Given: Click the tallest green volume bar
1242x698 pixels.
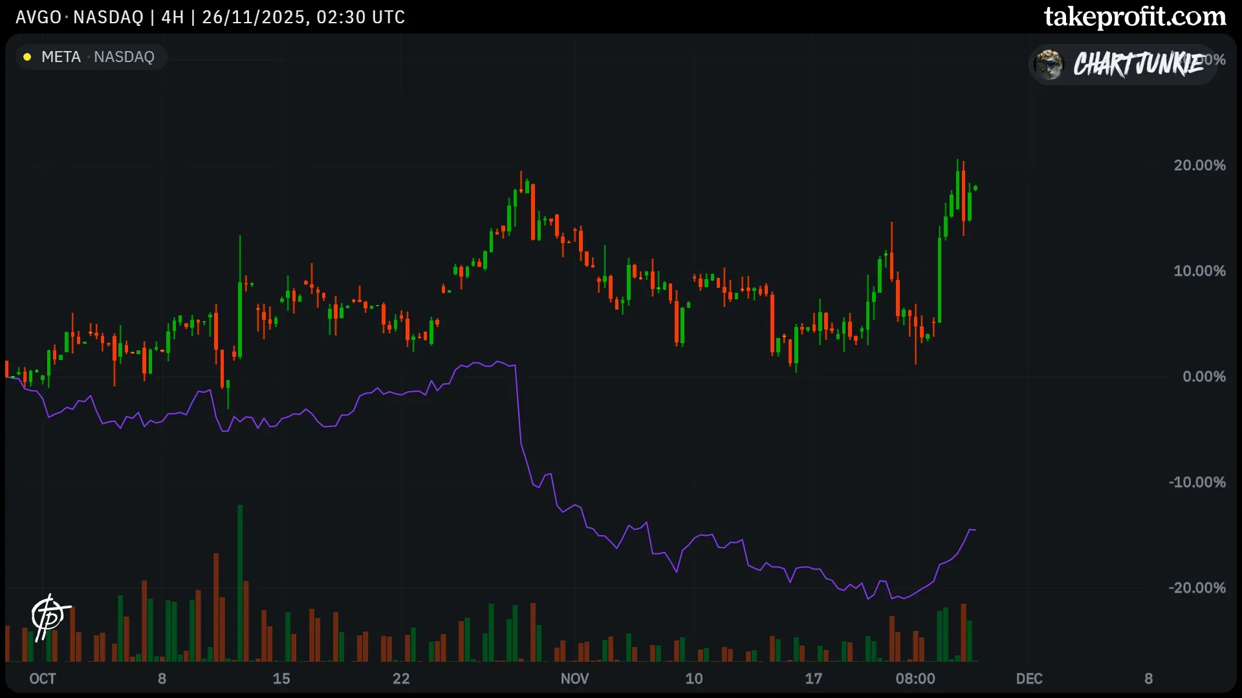Looking at the screenshot, I should point(239,582).
